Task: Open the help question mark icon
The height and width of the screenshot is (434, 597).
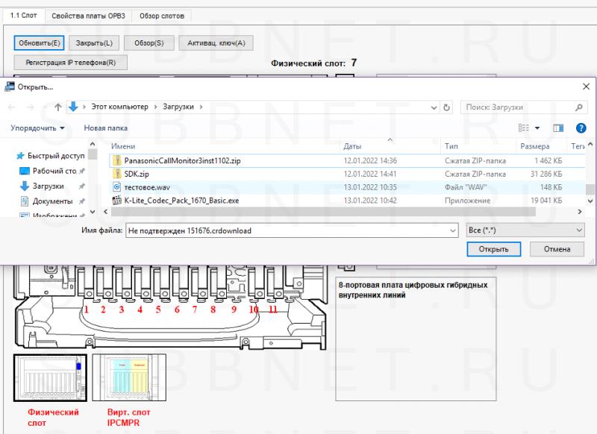Action: point(581,128)
